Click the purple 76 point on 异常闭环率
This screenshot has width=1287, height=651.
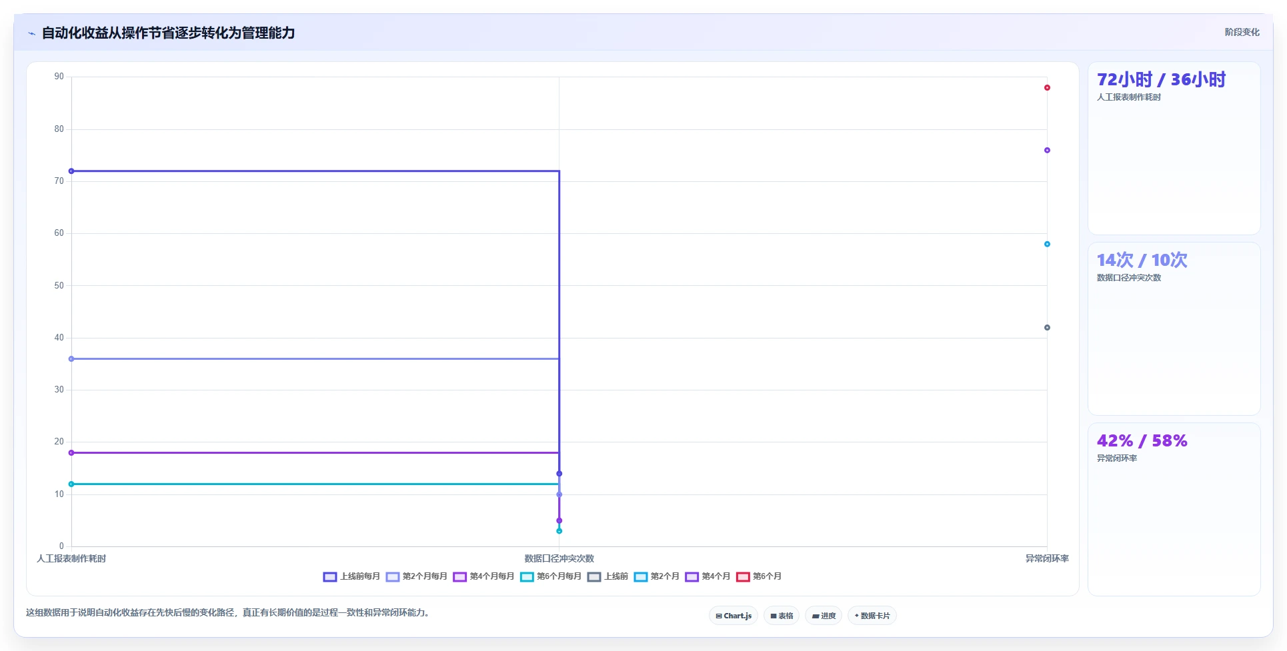point(1047,151)
